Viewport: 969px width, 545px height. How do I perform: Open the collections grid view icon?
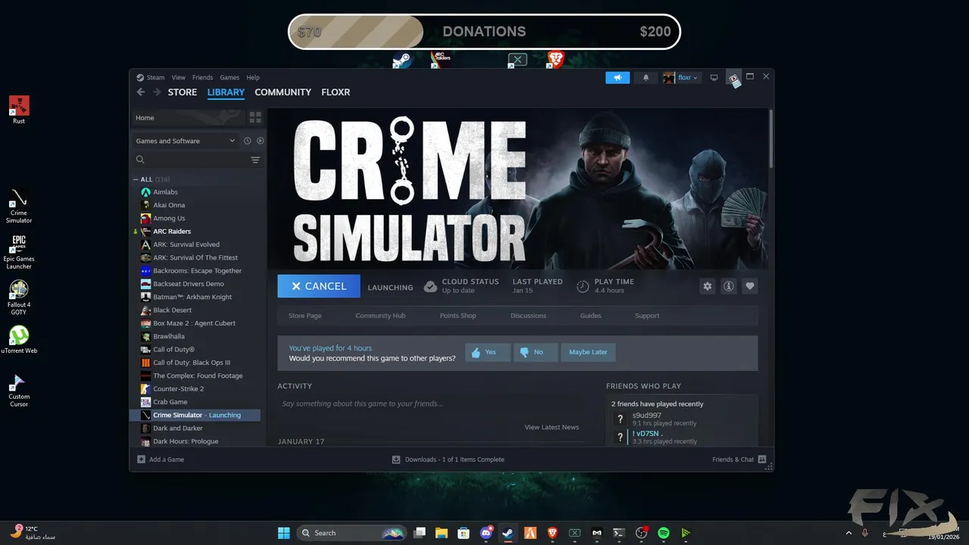point(255,117)
